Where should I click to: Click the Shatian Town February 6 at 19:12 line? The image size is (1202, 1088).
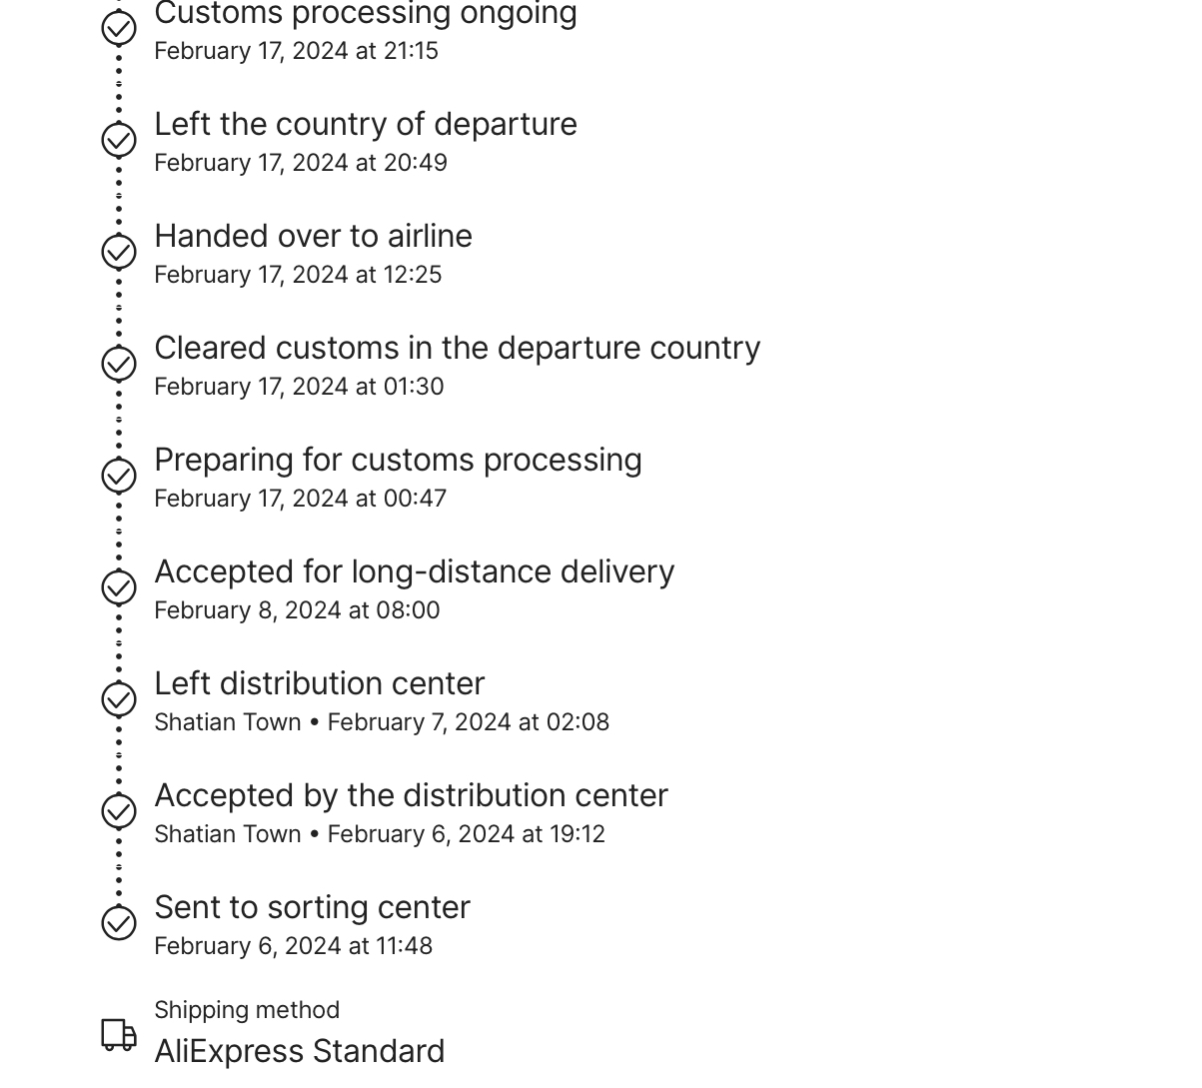pyautogui.click(x=380, y=834)
